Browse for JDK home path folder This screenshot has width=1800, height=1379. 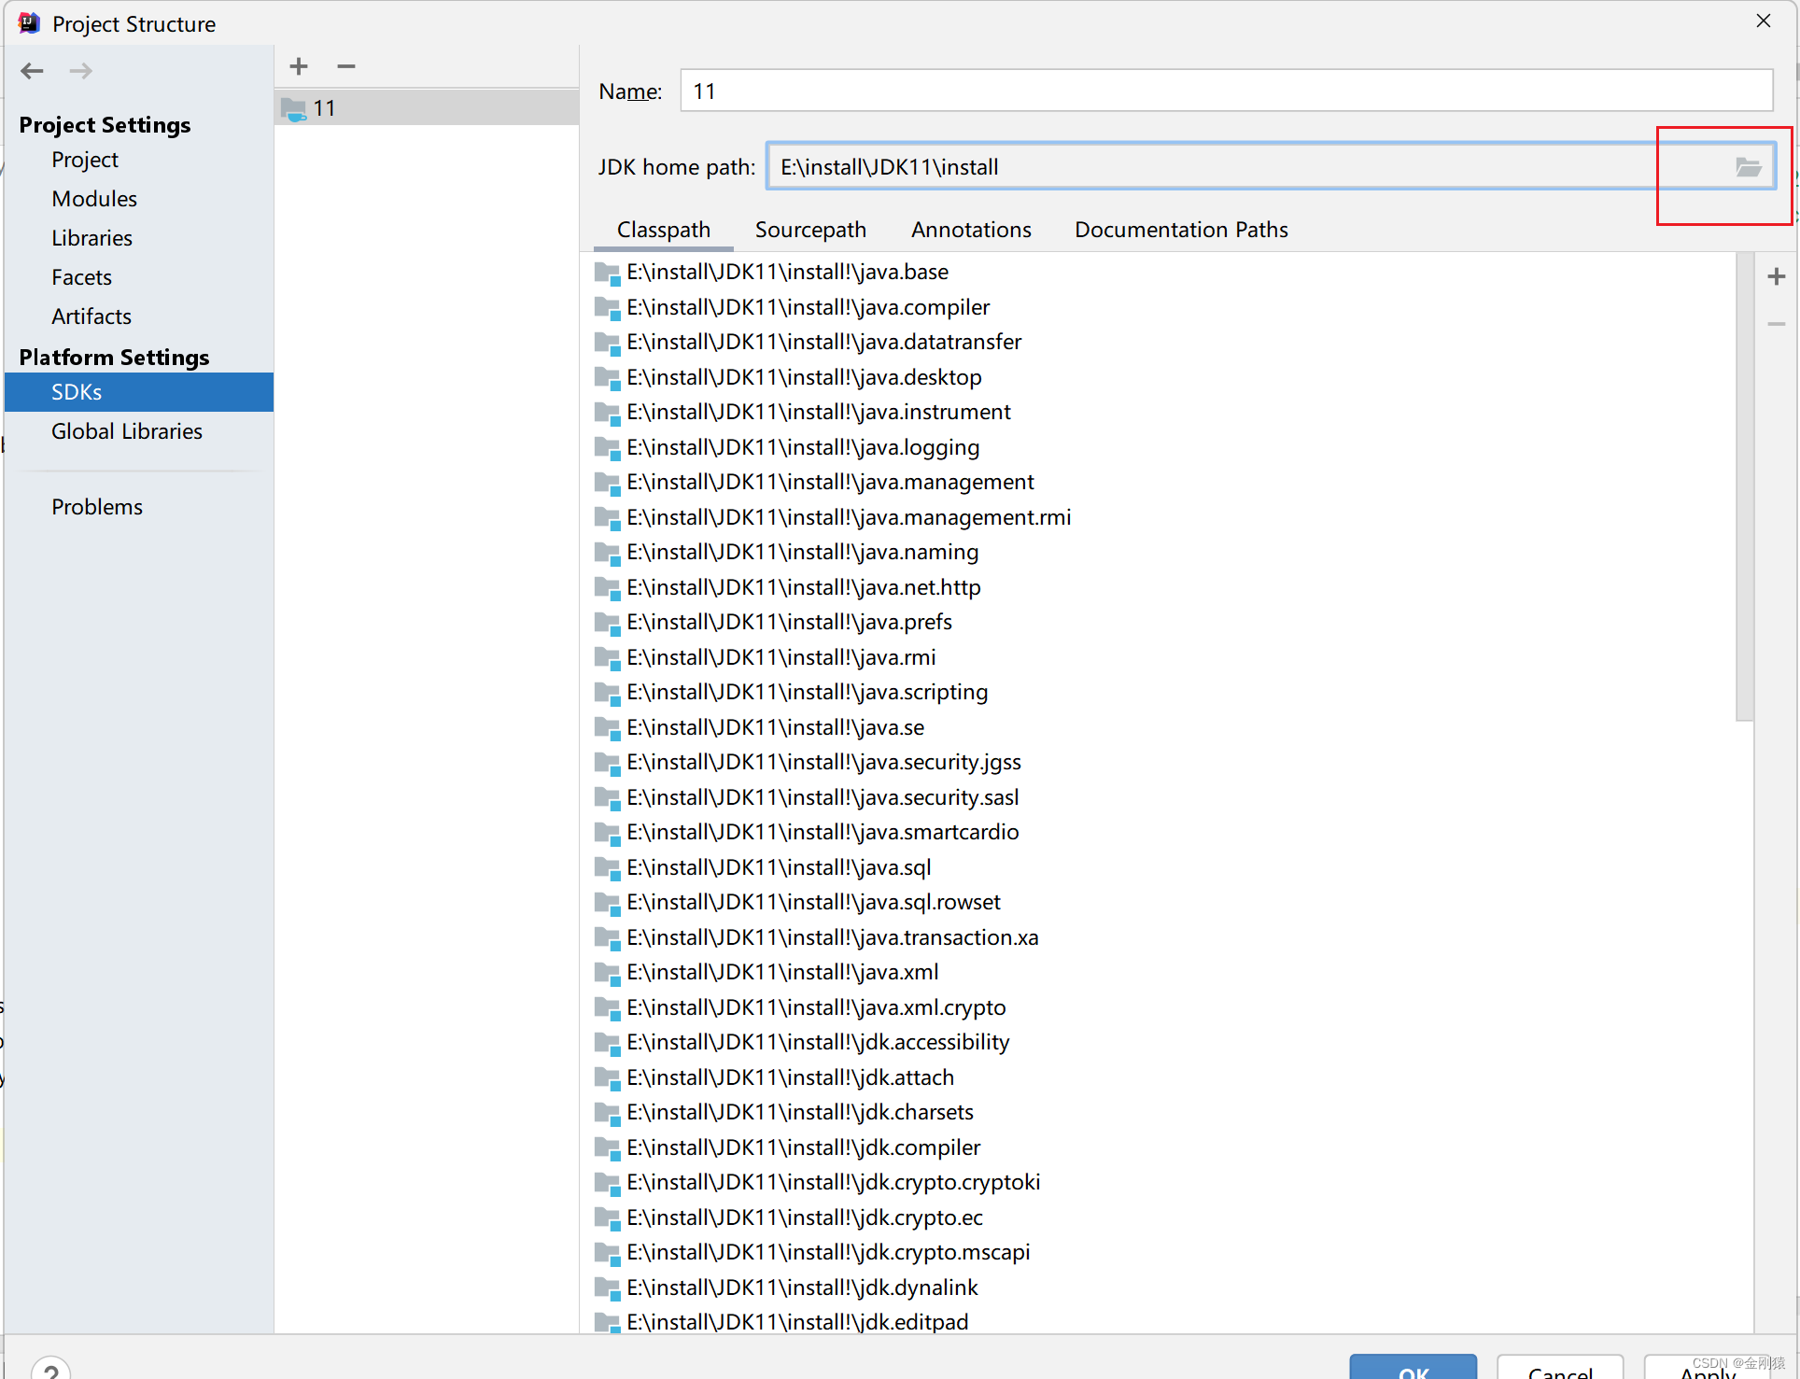point(1748,167)
